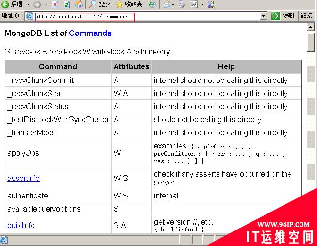Select the availablequeryoptions command cell
This screenshot has height=246, width=317.
(x=58, y=209)
